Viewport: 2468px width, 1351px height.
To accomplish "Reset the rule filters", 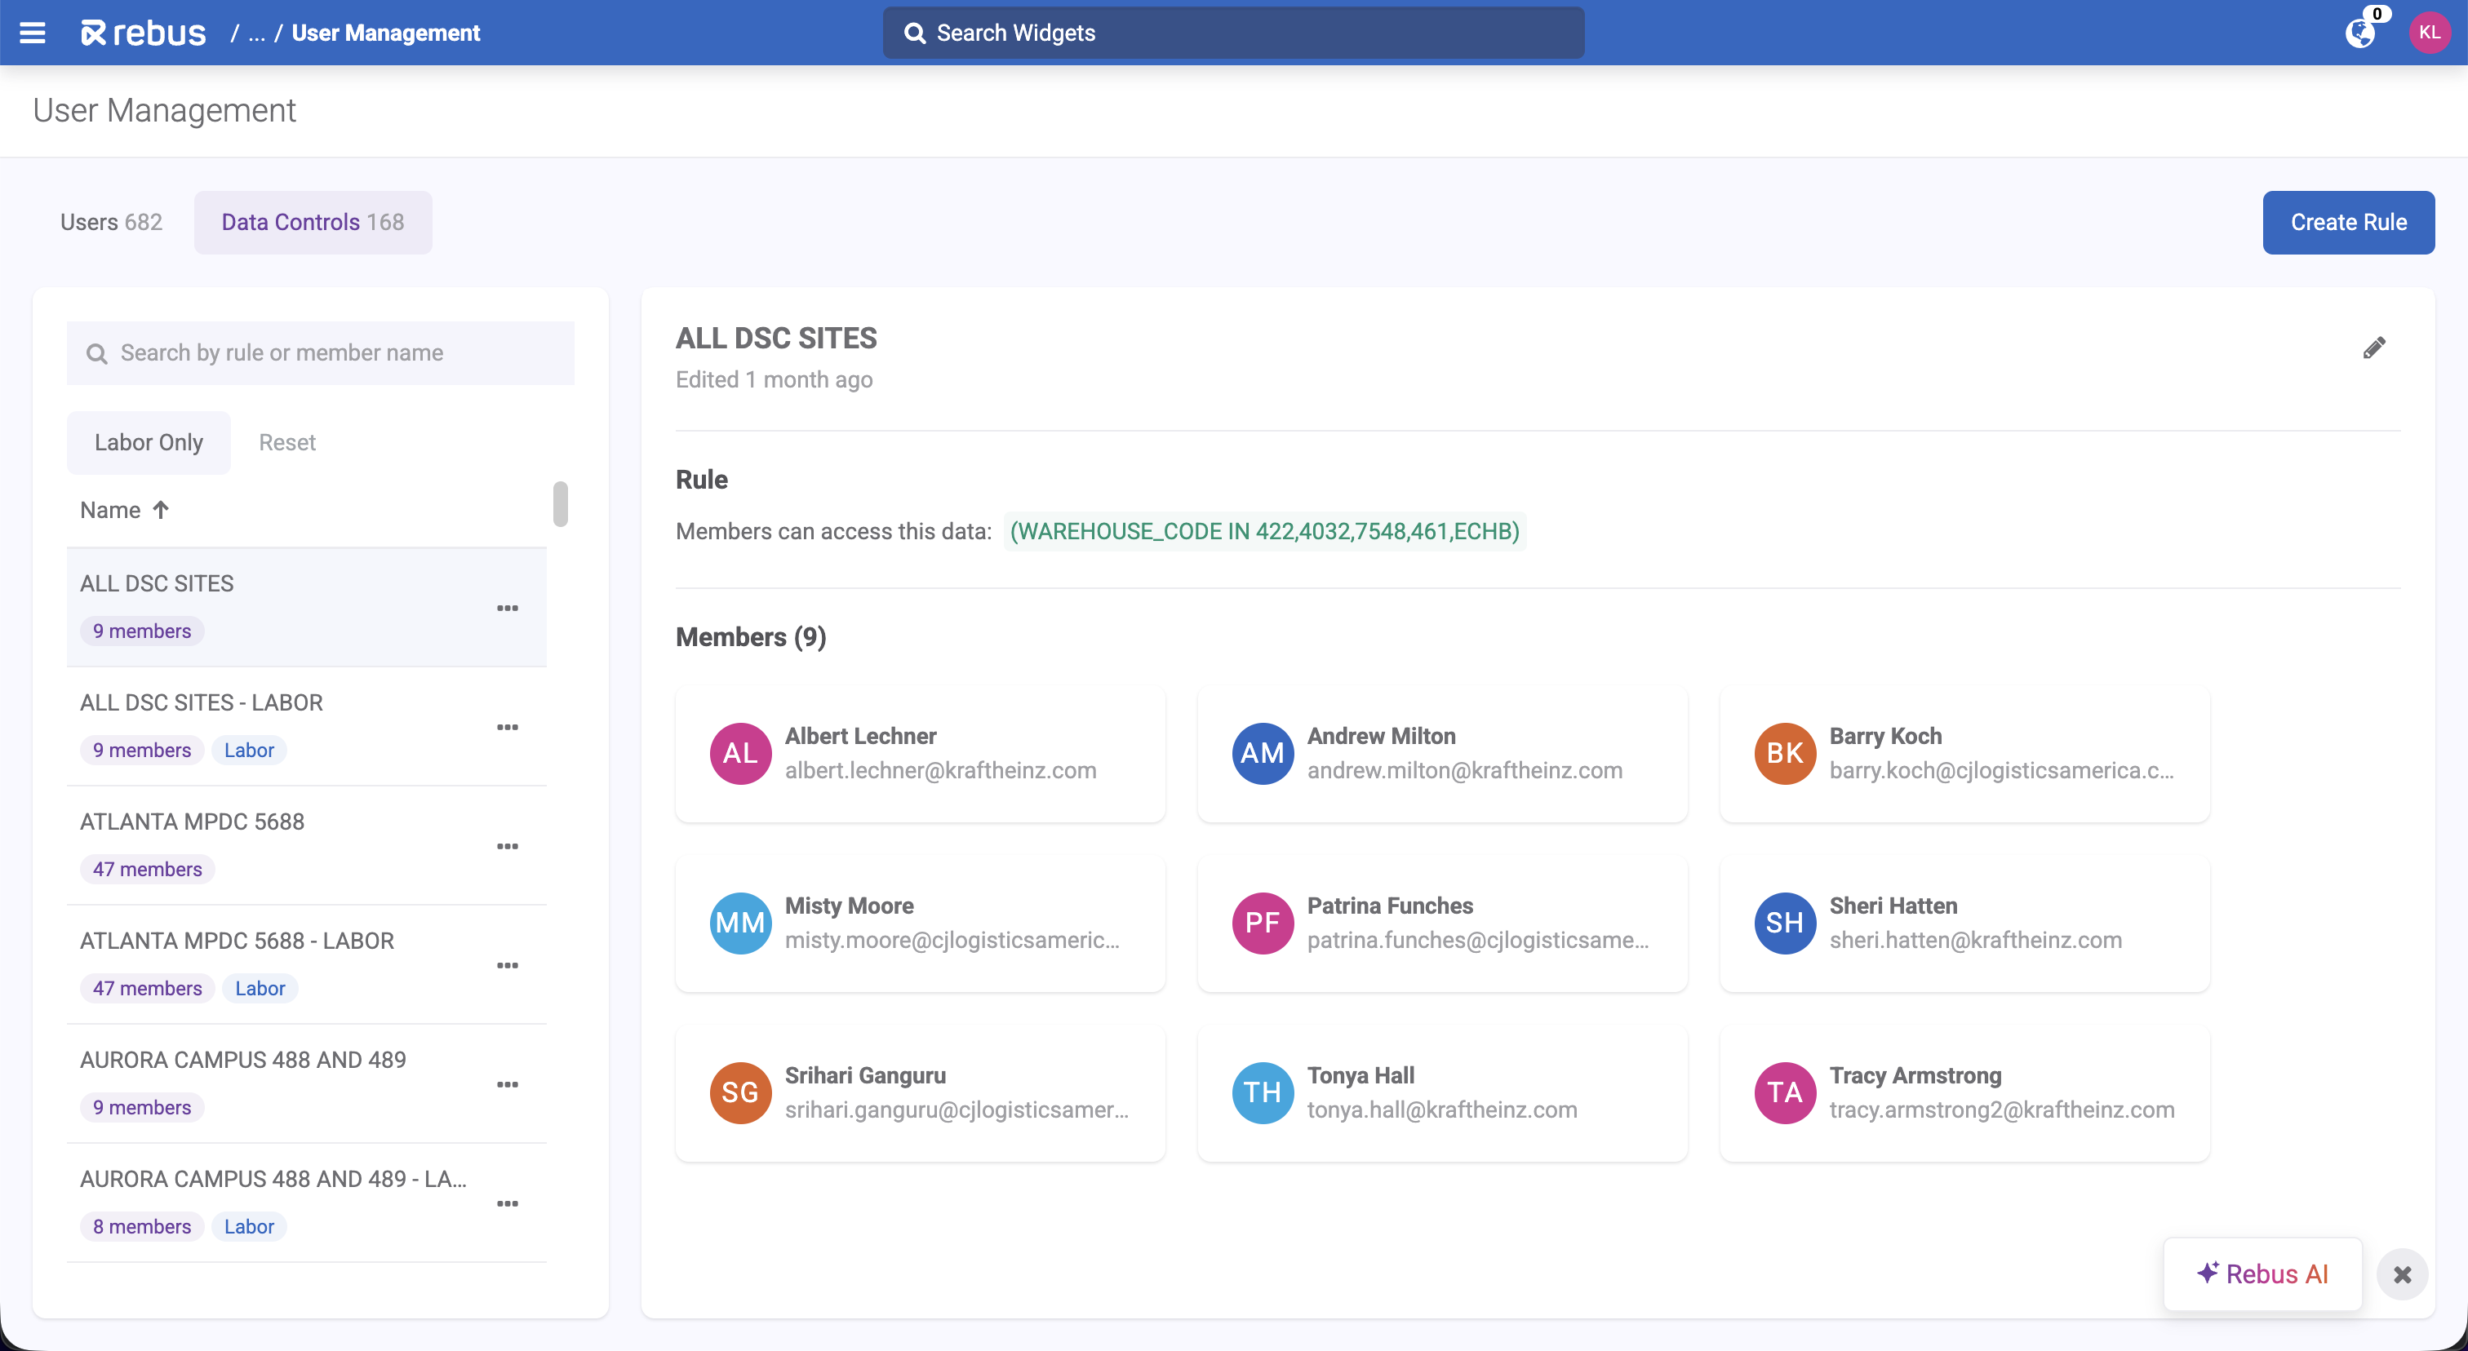I will click(286, 442).
